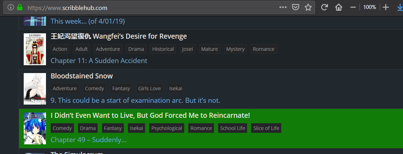Click Bloodstained Snow cover thumbnail

coord(35,89)
